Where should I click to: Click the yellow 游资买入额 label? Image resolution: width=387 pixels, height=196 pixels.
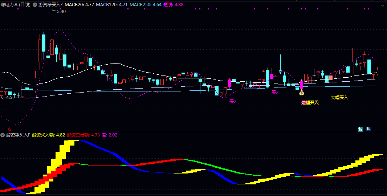click(48, 135)
